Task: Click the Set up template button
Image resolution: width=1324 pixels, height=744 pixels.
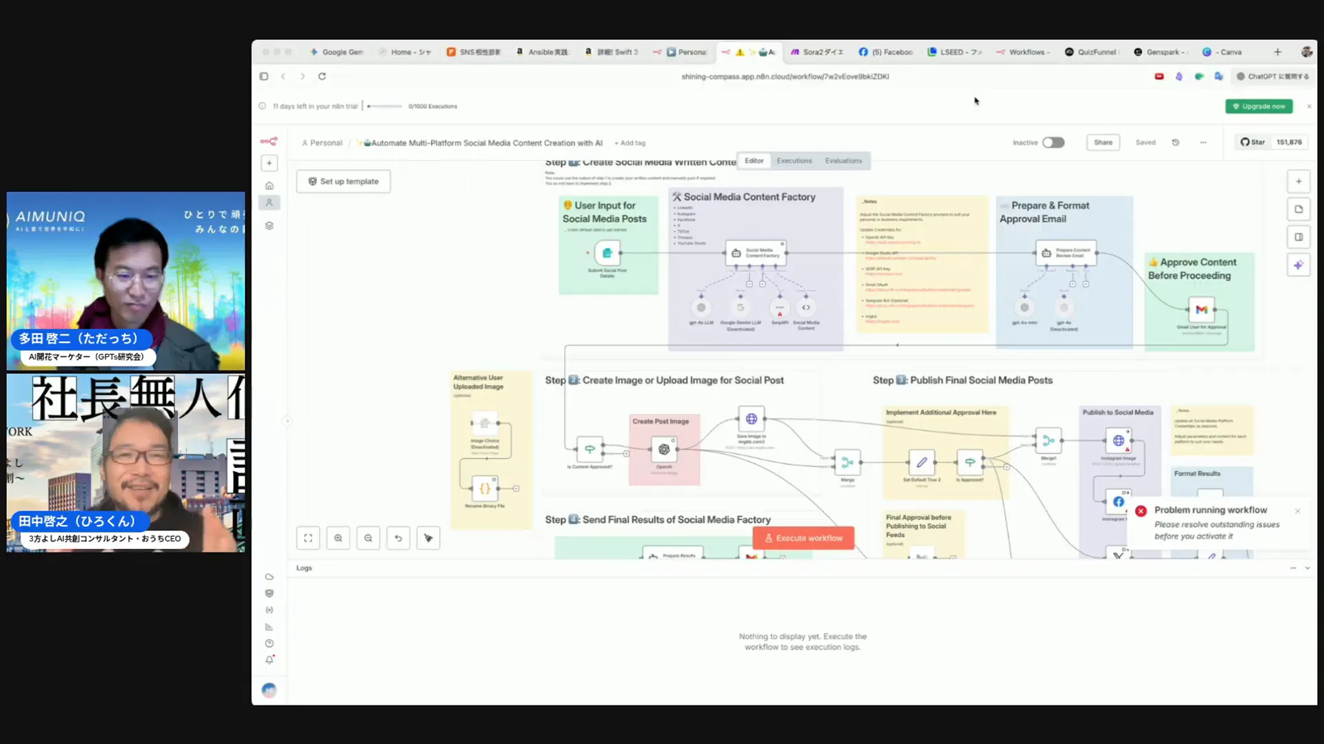Action: coord(343,182)
